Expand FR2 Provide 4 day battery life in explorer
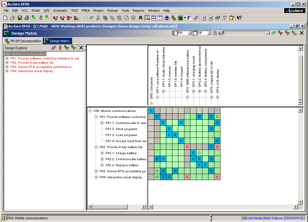Image resolution: width=308 pixels, height=222 pixels. 7,63
